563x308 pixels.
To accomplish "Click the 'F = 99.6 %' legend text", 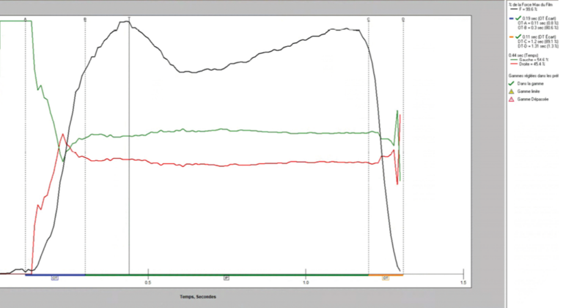I will tap(527, 10).
